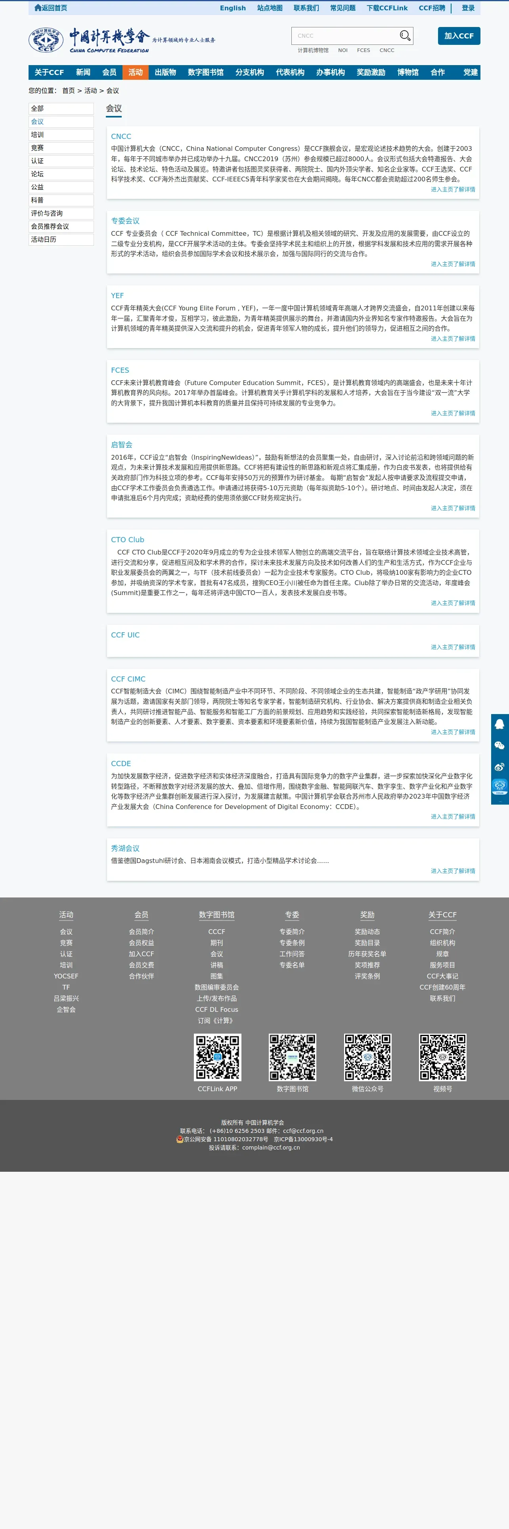
Task: Select the 全部 sidebar category
Action: click(x=61, y=109)
